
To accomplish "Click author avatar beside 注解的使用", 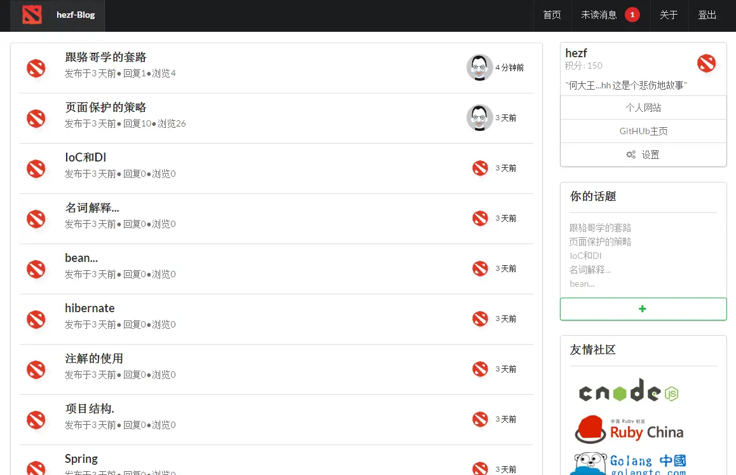I will [36, 369].
